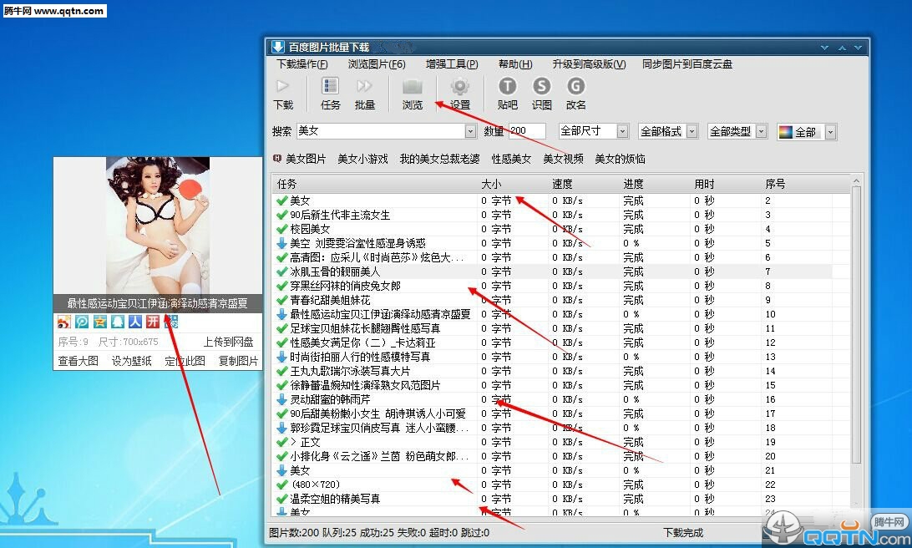Expand the color filter 全部 dropdown arrow
This screenshot has height=548, width=912.
pos(830,132)
